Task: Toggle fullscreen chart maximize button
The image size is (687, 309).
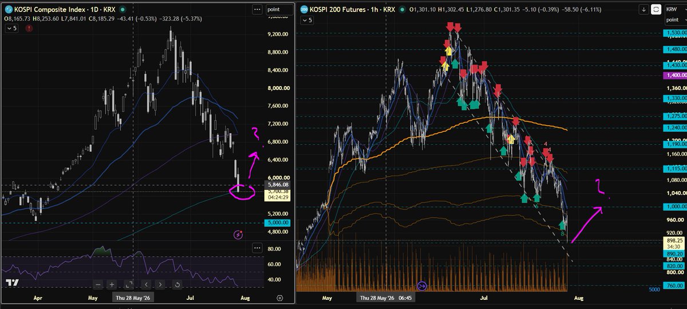Action: 129,284
